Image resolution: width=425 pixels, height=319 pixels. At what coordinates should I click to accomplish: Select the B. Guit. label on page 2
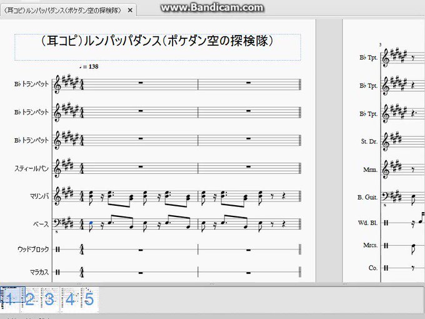coord(367,197)
